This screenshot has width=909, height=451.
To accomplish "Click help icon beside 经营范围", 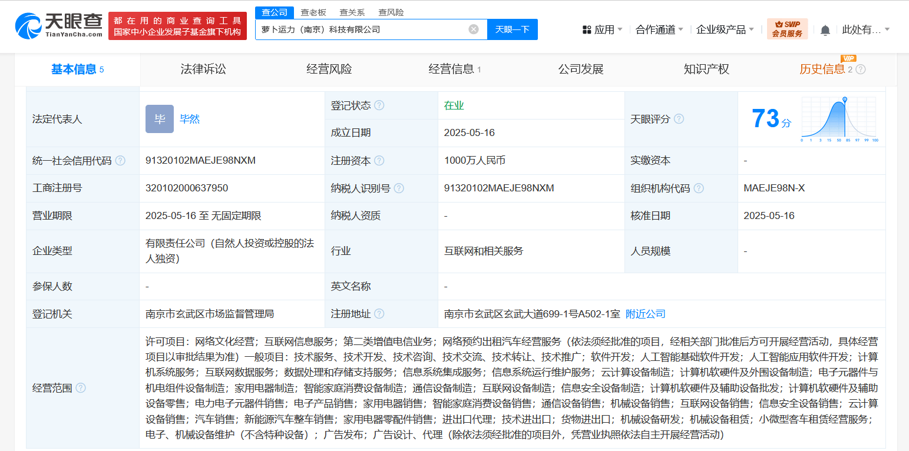I will pyautogui.click(x=81, y=388).
